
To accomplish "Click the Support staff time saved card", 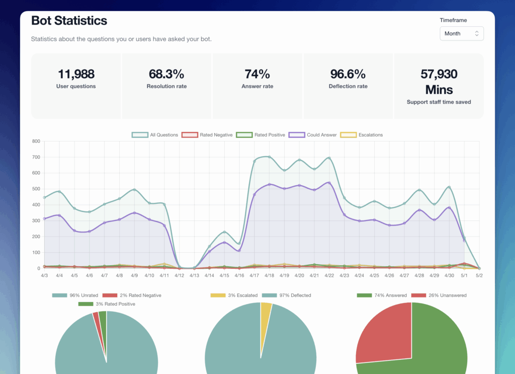I will (439, 86).
